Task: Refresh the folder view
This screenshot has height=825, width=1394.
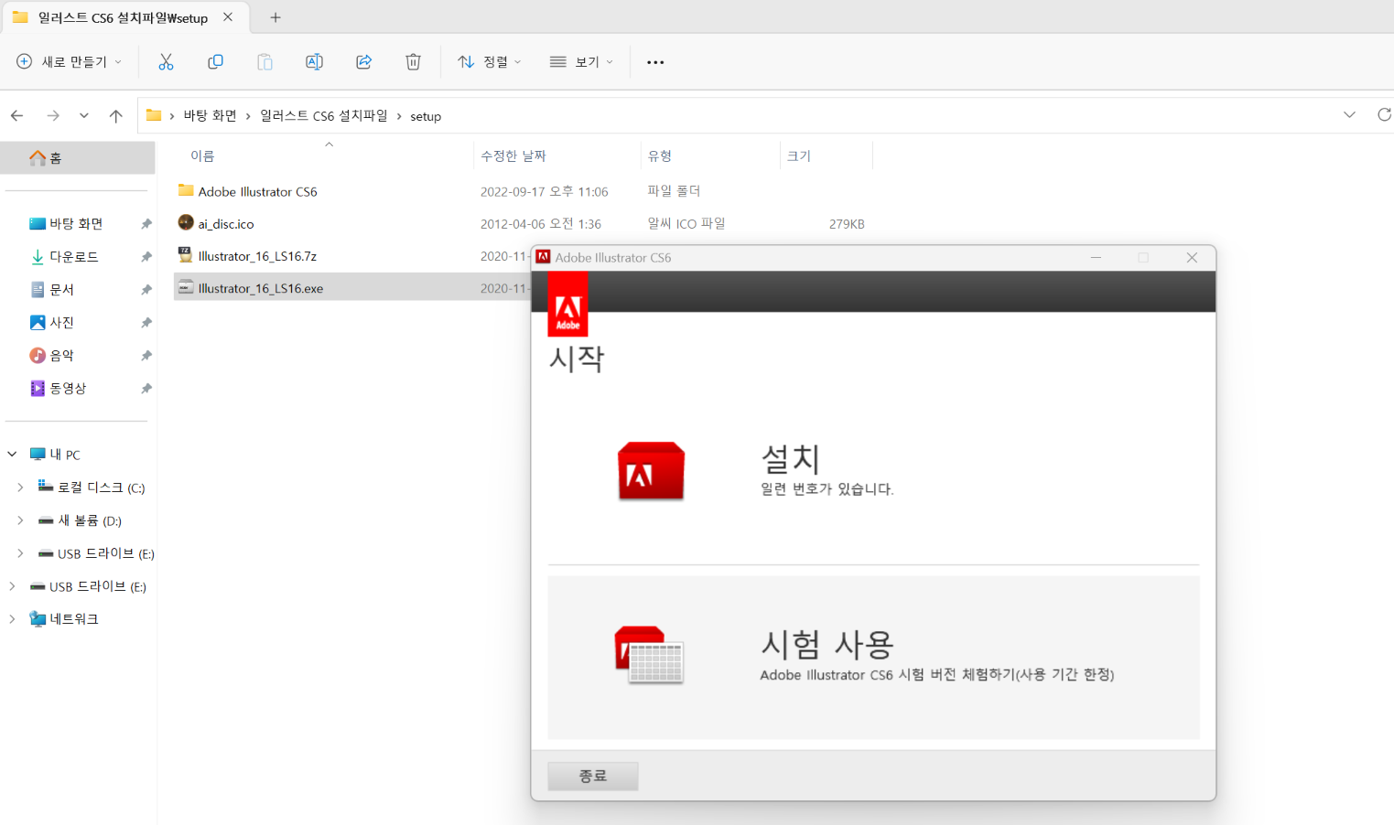Action: coord(1384,115)
